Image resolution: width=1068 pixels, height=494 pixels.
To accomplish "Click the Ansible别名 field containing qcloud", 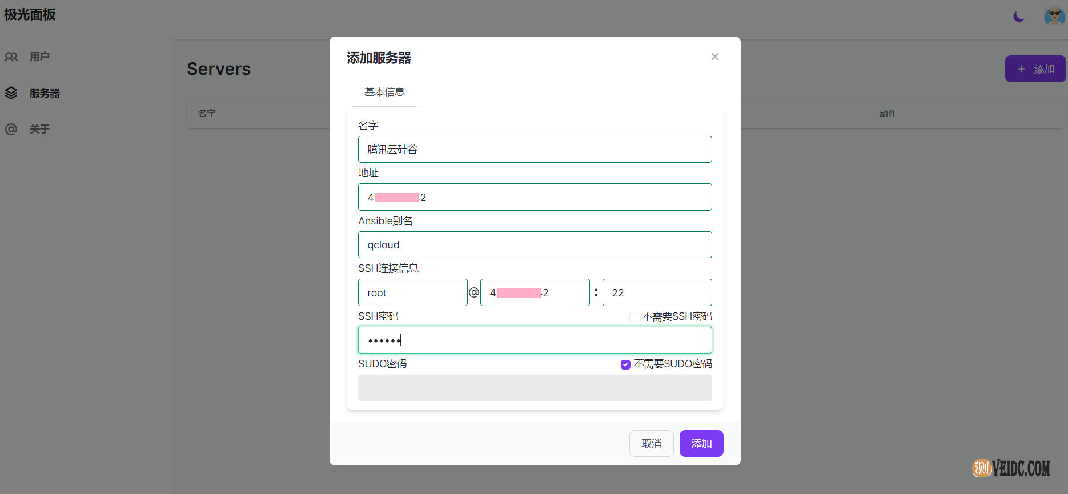I will coord(535,245).
